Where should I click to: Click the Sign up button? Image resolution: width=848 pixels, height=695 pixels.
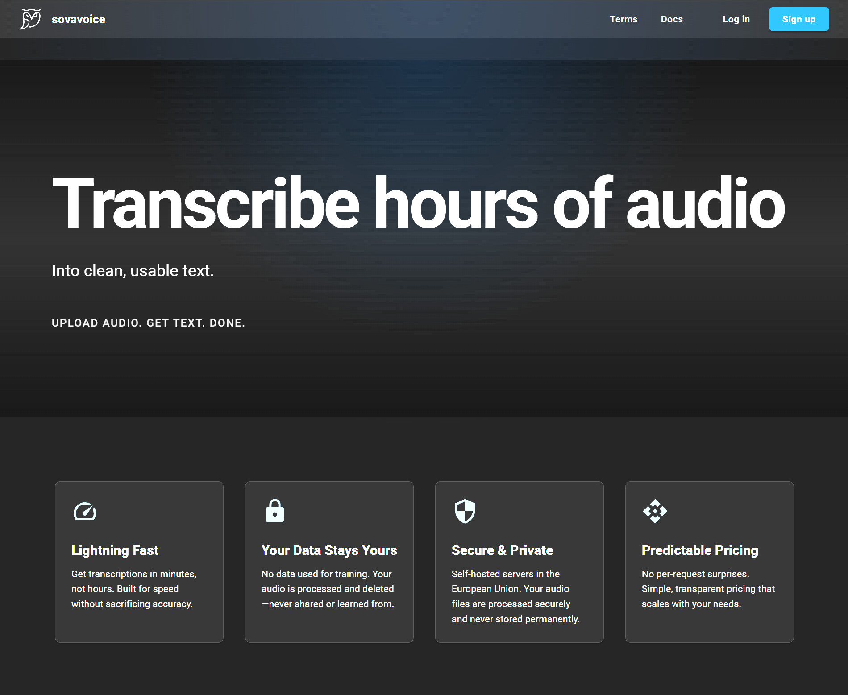[799, 19]
